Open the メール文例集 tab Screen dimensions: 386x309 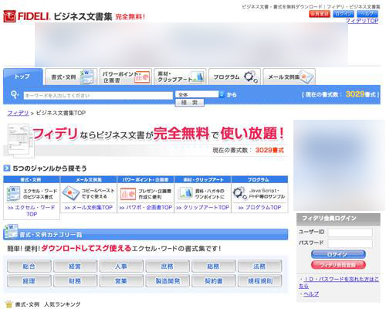[289, 76]
